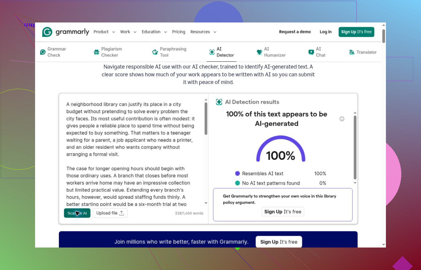The image size is (421, 270).
Task: Expand the Product menu chevron
Action: (x=113, y=32)
